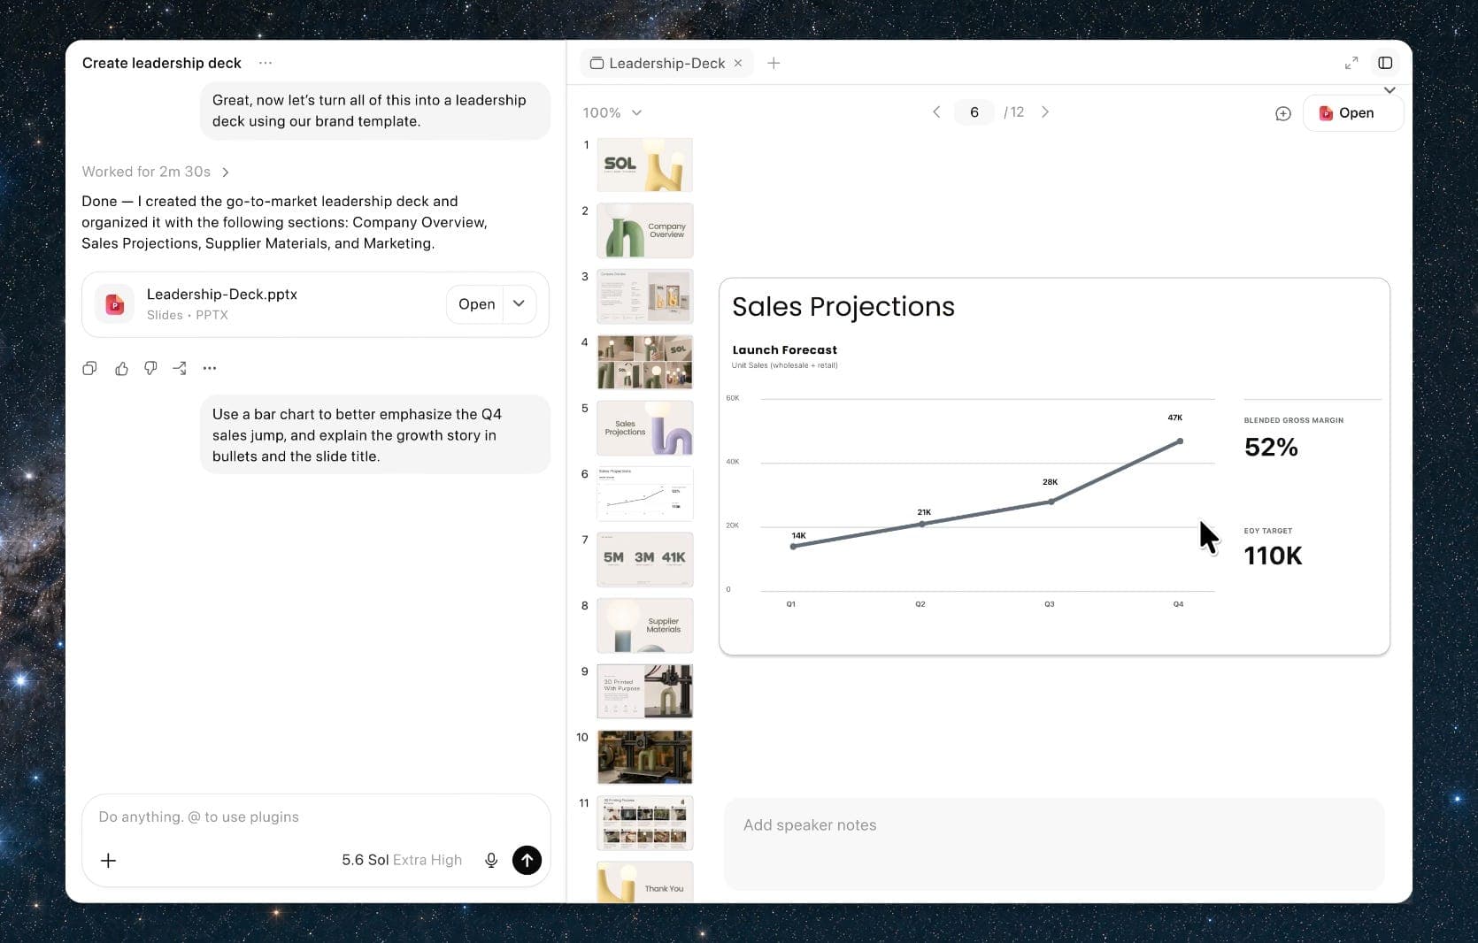This screenshot has width=1478, height=943.
Task: Give the response a thumbs up
Action: click(121, 368)
